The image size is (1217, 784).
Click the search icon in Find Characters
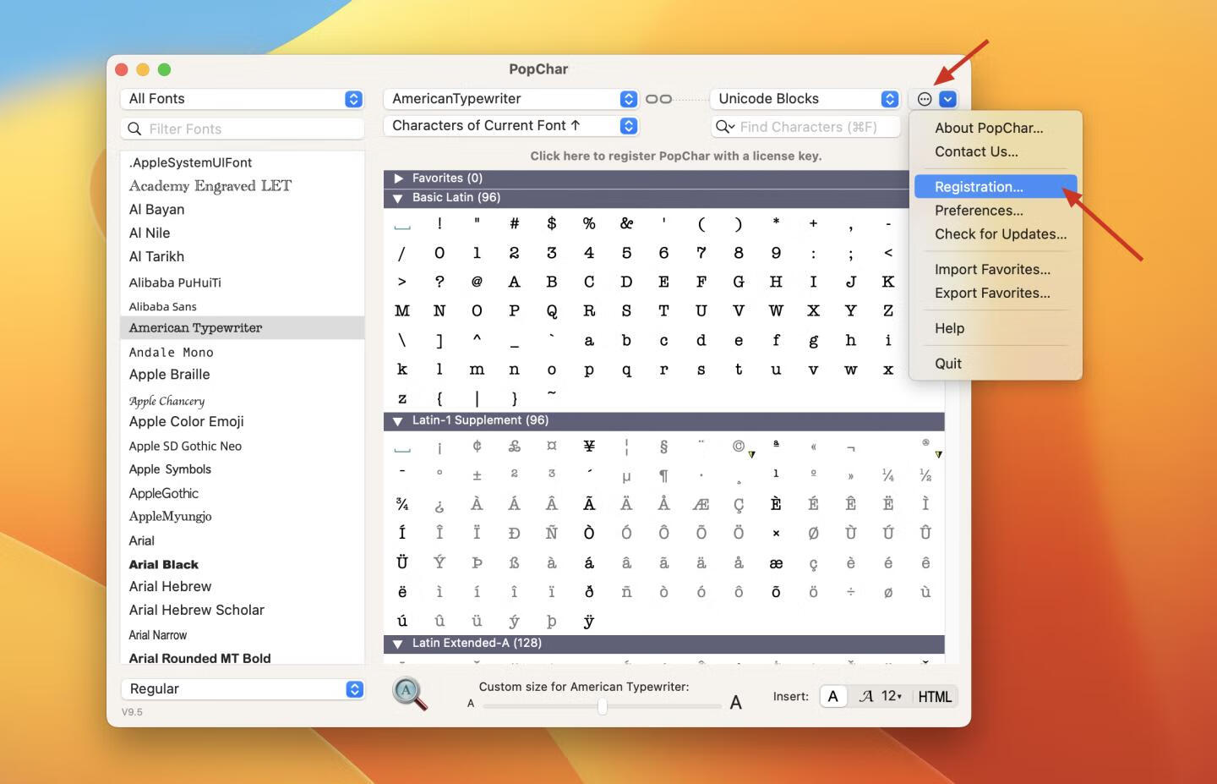[x=724, y=127]
